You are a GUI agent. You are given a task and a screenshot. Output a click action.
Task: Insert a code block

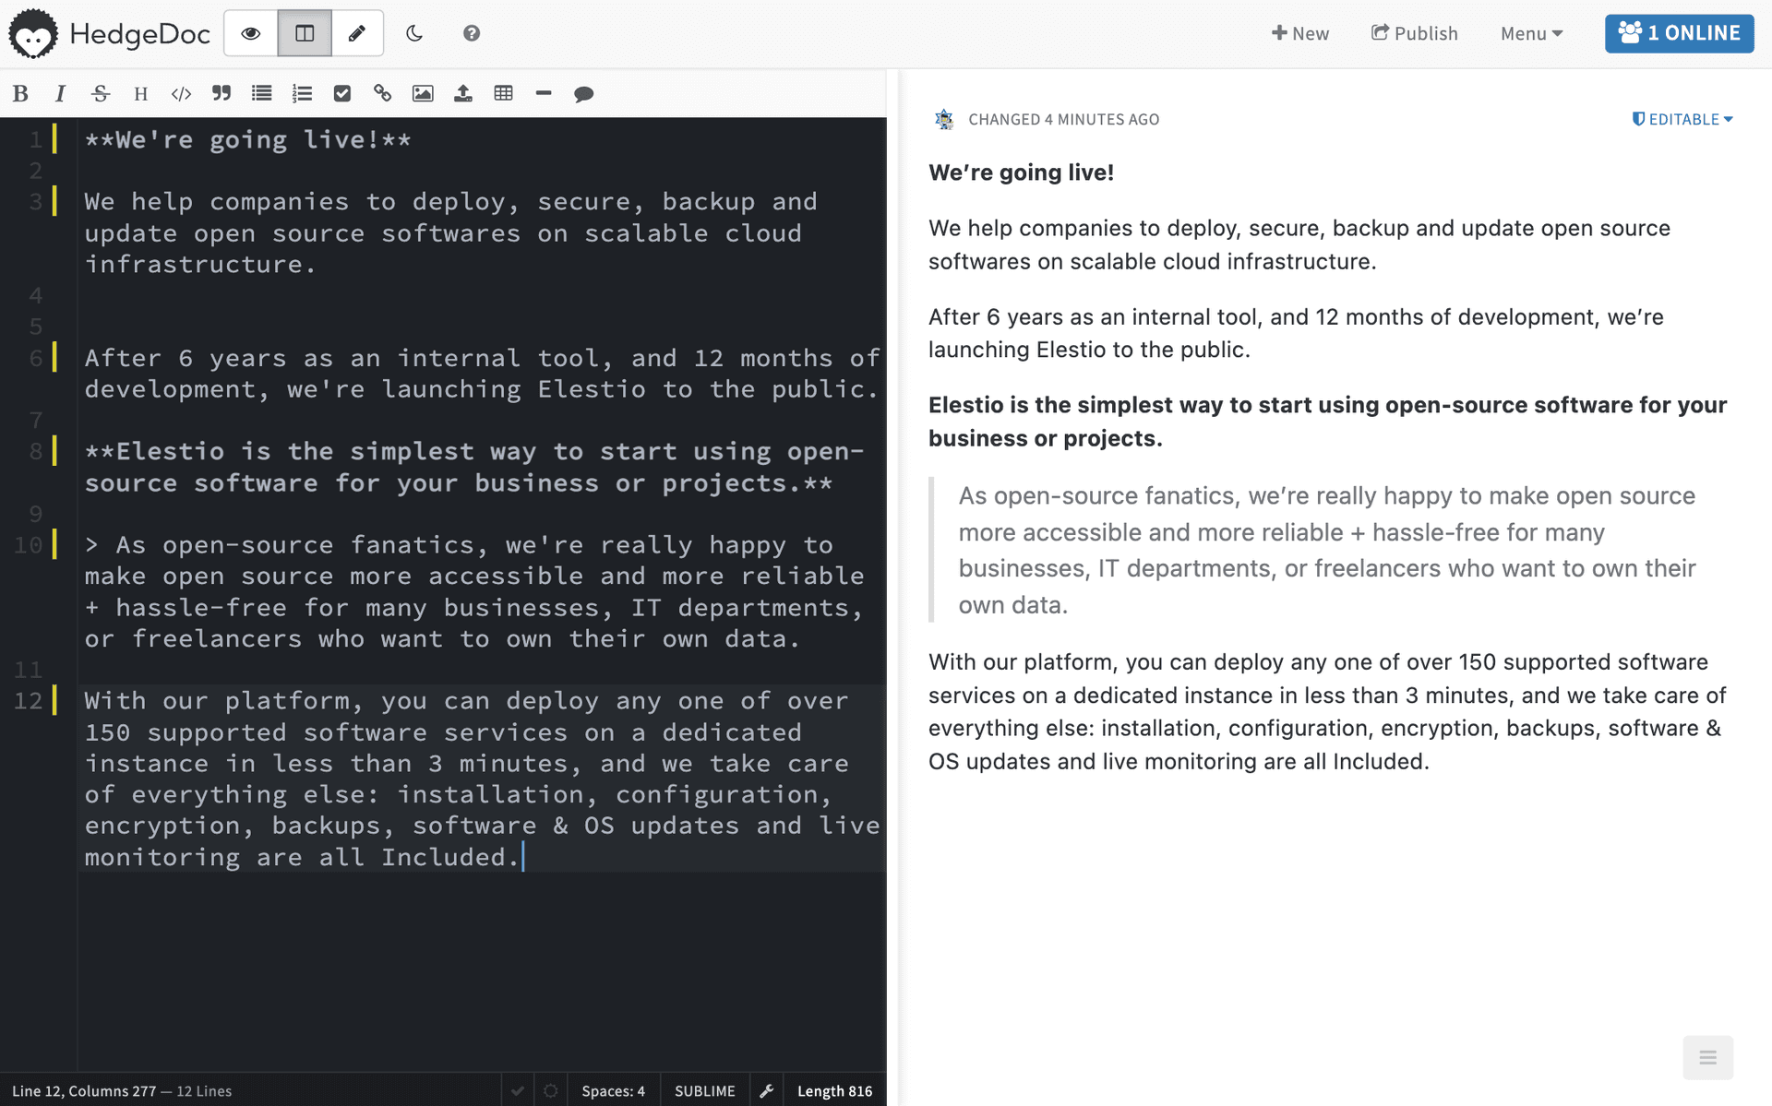point(180,93)
